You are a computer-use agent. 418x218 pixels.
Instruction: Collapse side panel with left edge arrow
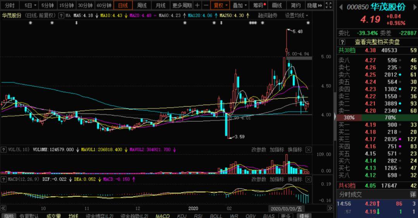coord(335,116)
